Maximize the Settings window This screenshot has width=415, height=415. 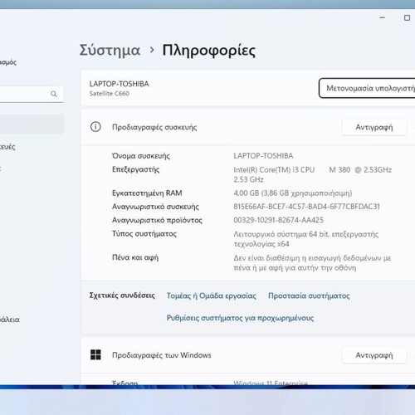(x=407, y=17)
